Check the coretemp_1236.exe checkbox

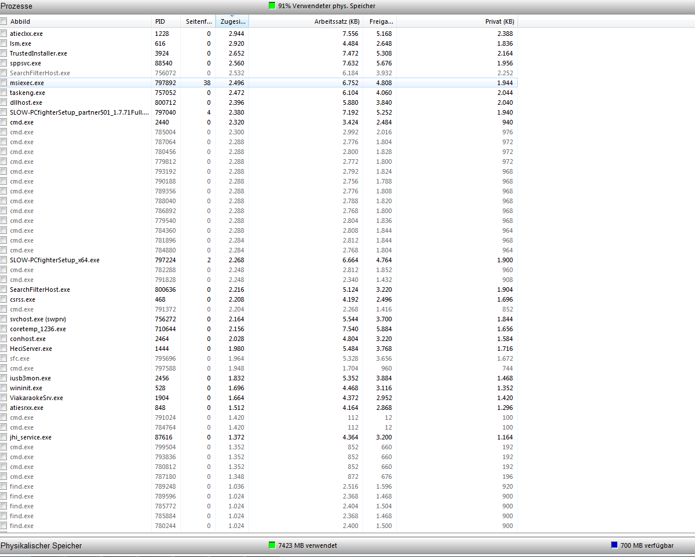(3, 329)
